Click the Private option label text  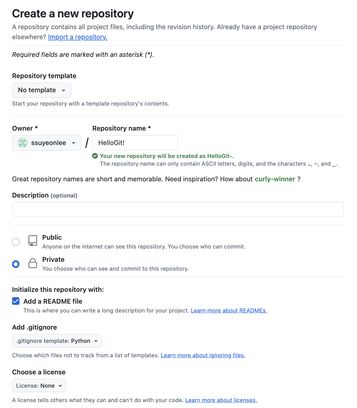pyautogui.click(x=53, y=259)
